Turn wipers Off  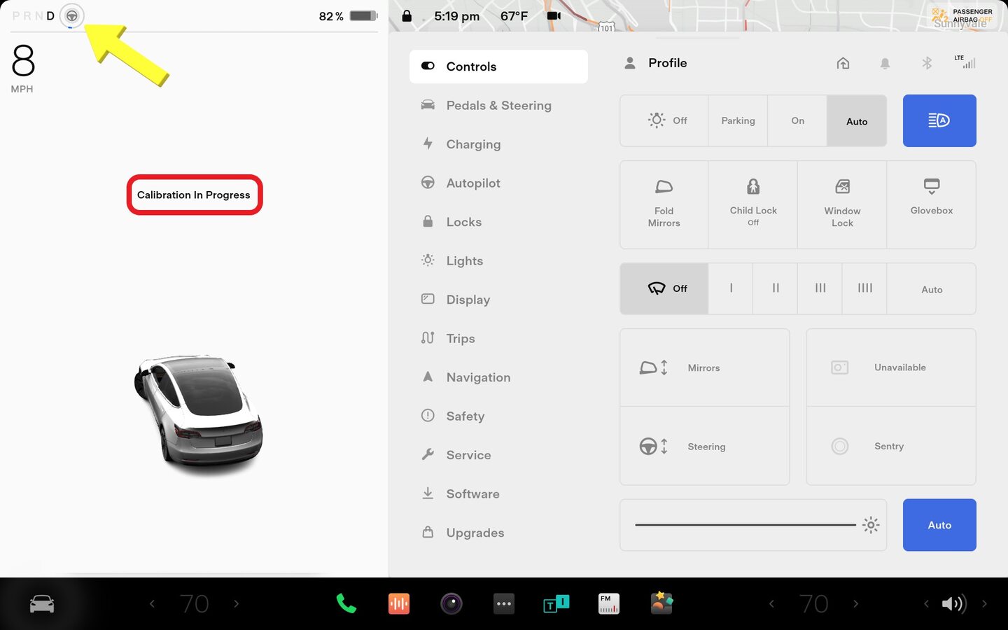click(x=664, y=288)
